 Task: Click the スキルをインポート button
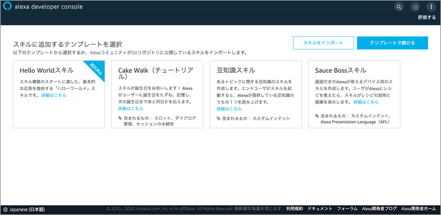point(323,43)
